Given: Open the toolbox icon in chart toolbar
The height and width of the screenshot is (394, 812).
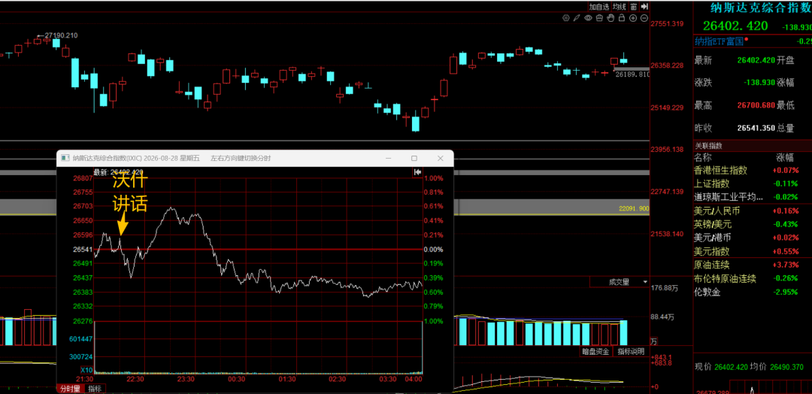Looking at the screenshot, I should coord(599,17).
